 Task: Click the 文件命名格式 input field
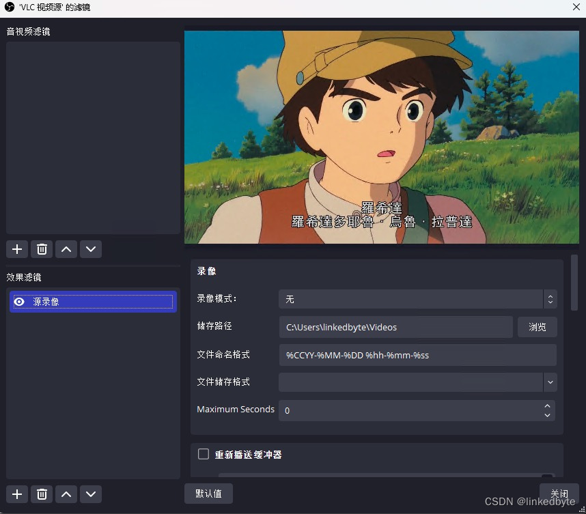coord(418,355)
